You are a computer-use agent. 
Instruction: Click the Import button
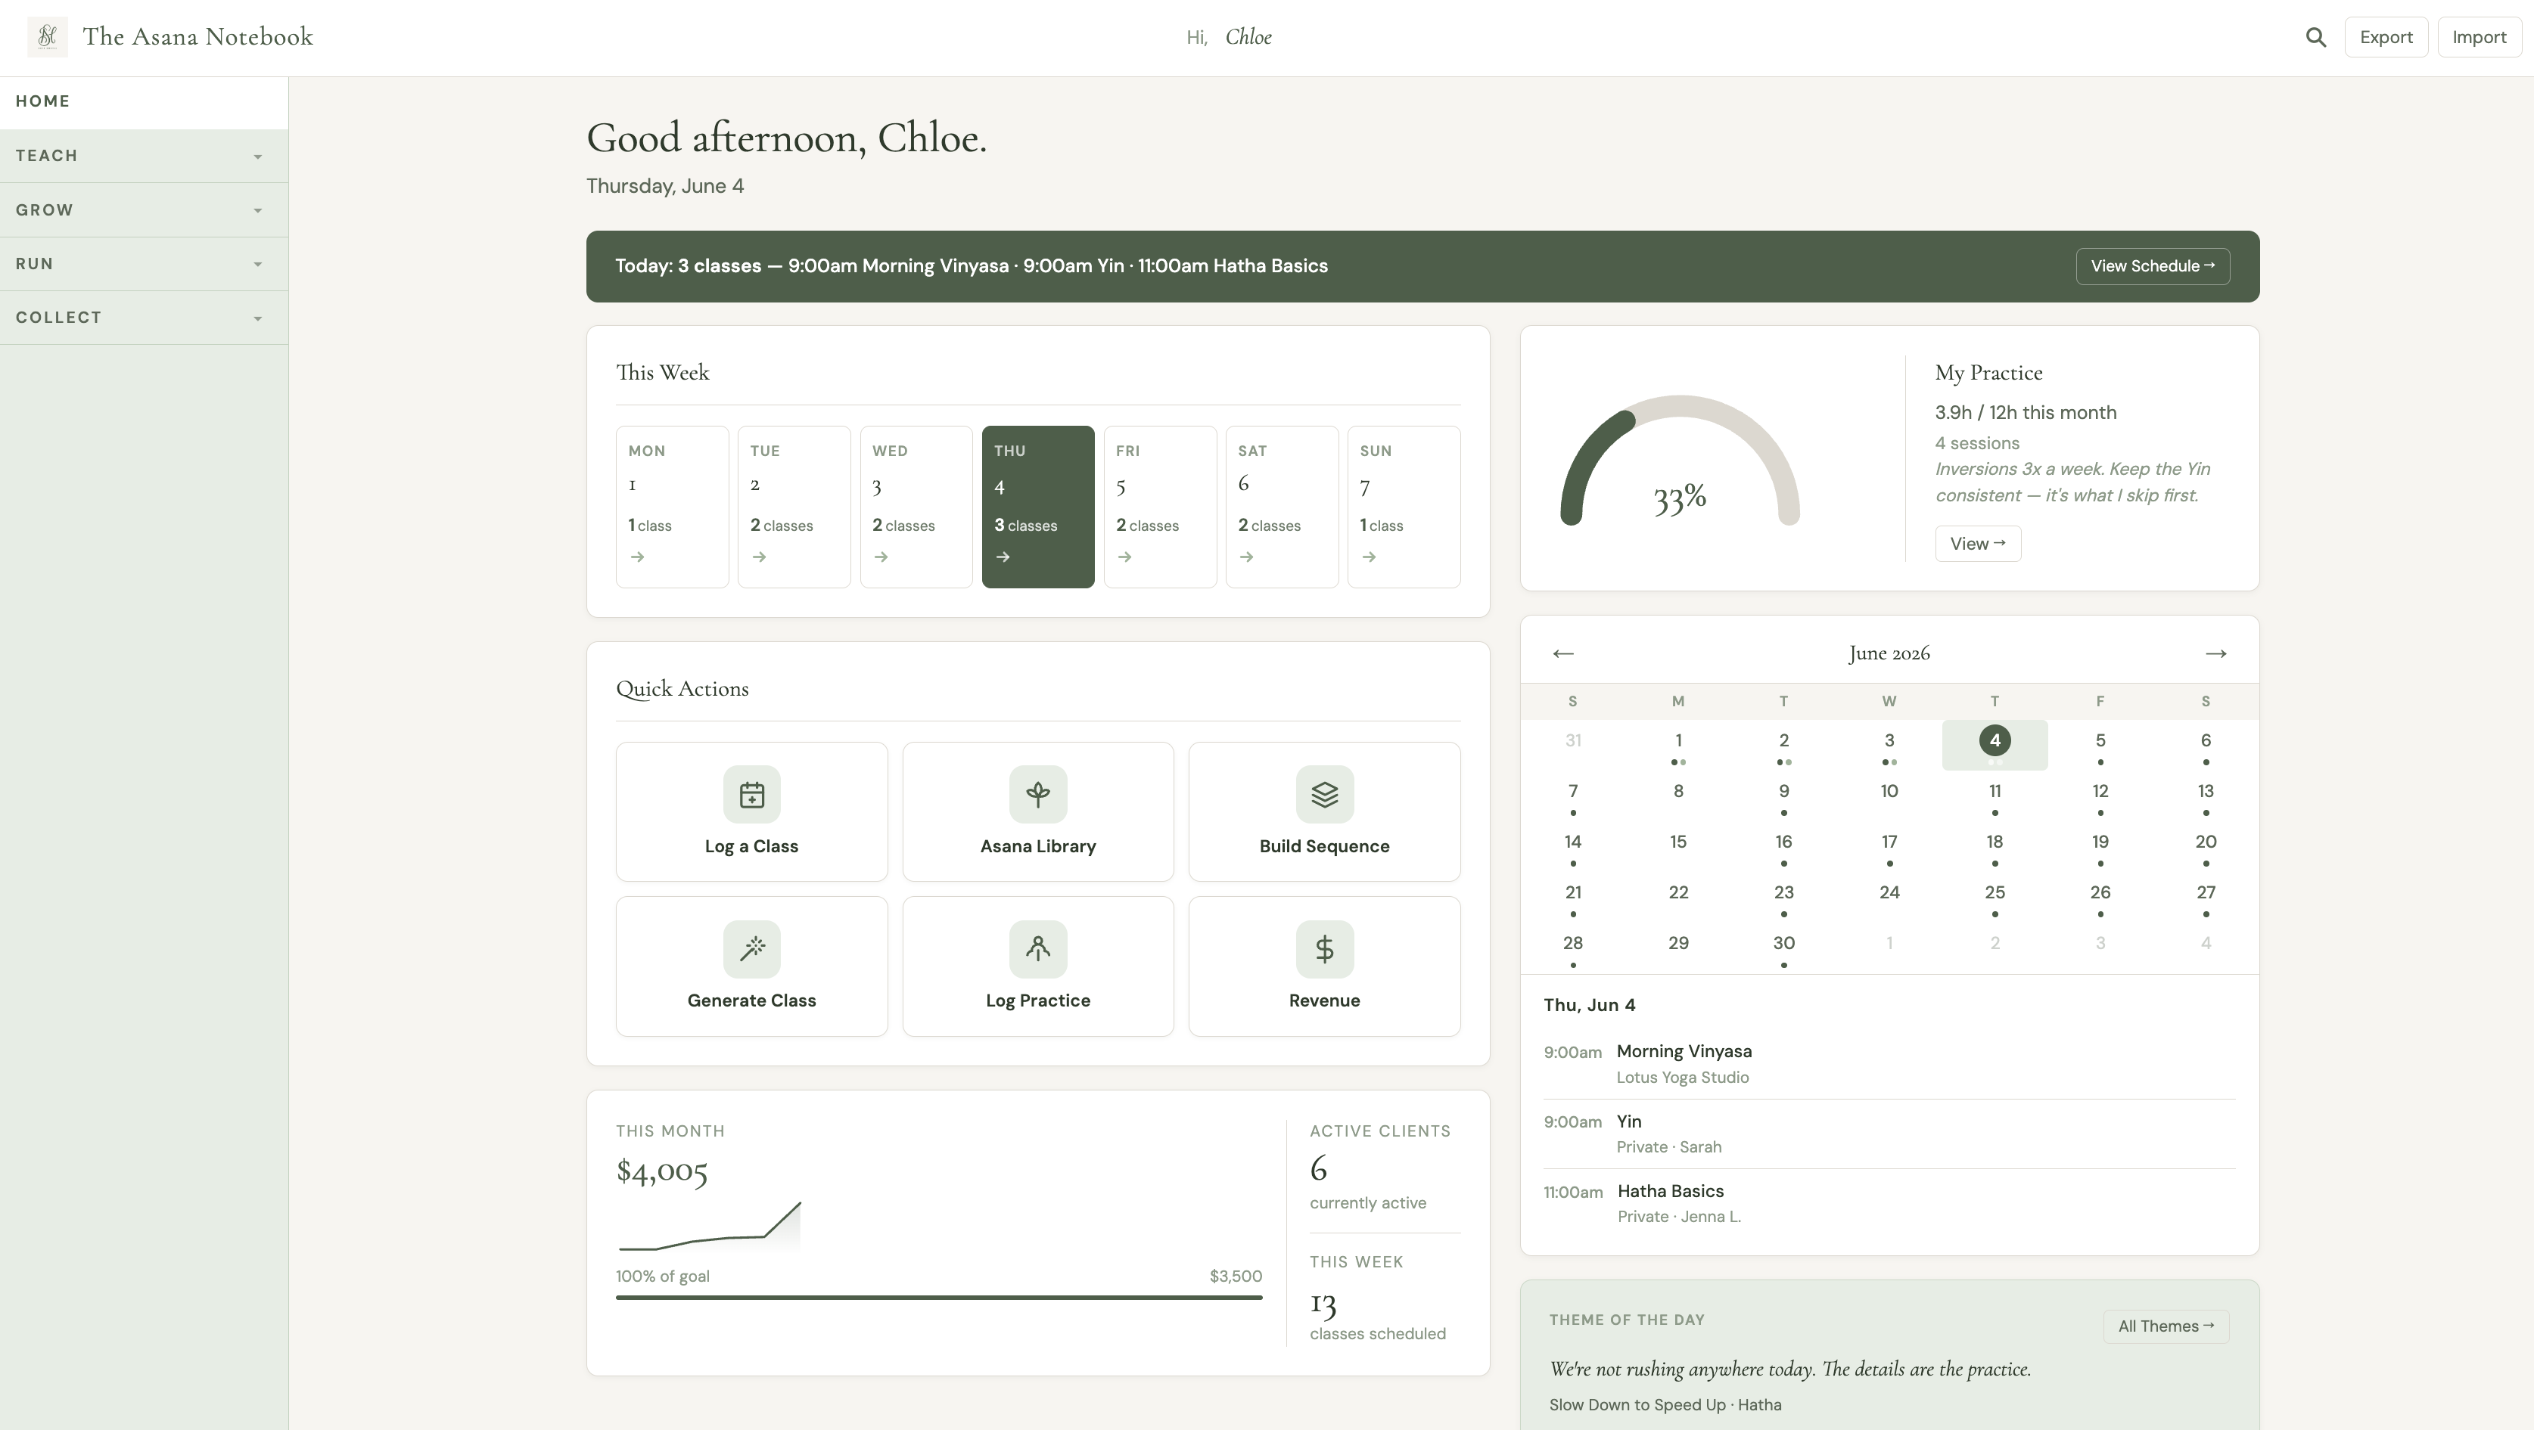[x=2479, y=37]
